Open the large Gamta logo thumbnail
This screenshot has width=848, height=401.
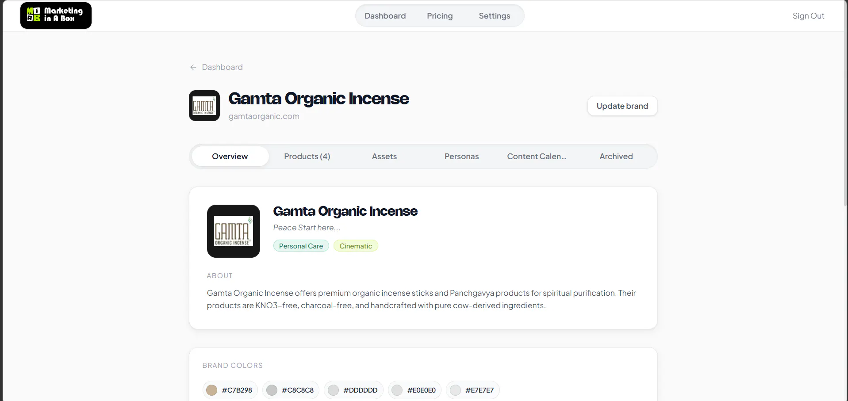234,231
